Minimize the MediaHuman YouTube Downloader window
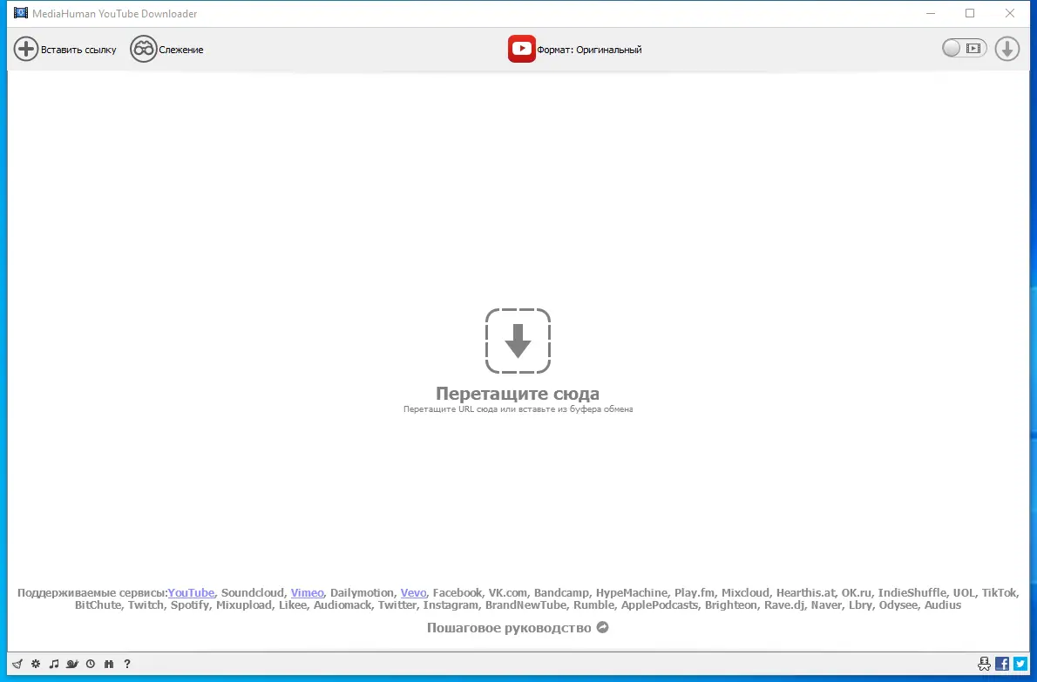This screenshot has height=682, width=1037. 931,13
